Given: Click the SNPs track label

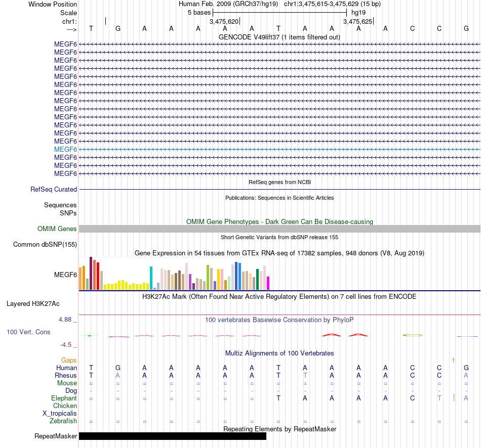Looking at the screenshot, I should [x=68, y=213].
